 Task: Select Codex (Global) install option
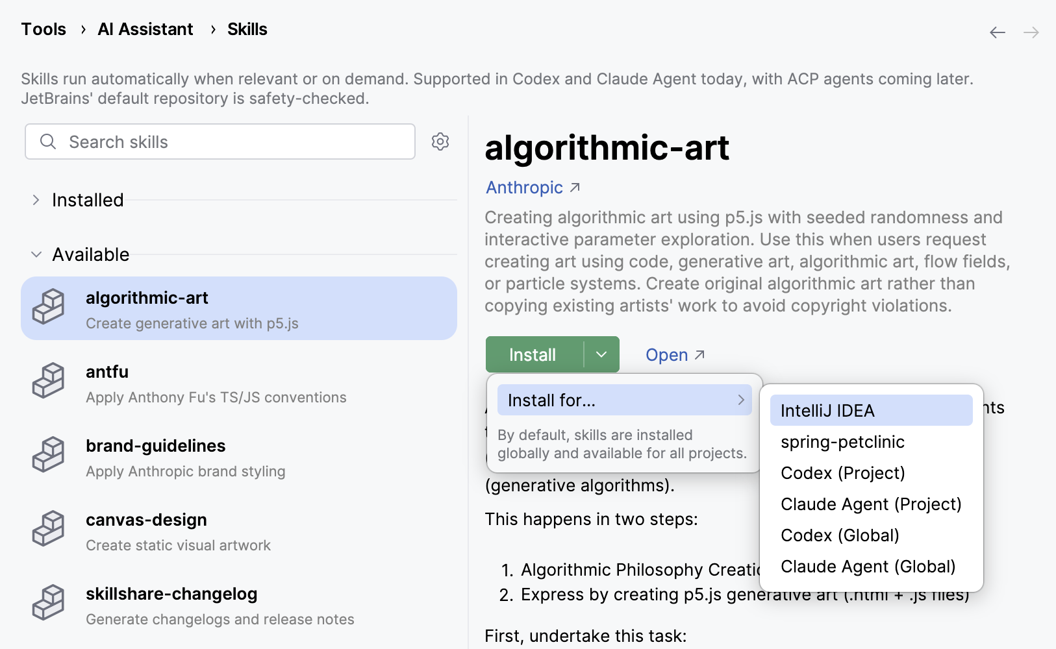pos(872,535)
